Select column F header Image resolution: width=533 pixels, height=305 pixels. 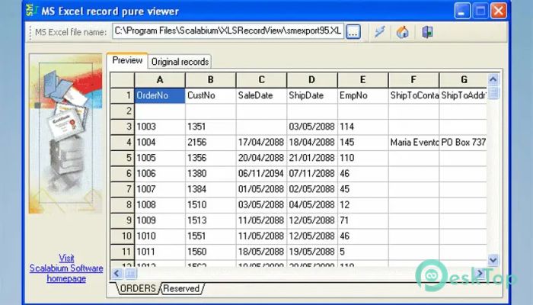click(413, 80)
